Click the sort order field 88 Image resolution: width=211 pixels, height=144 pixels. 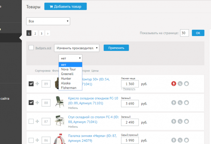point(46,103)
